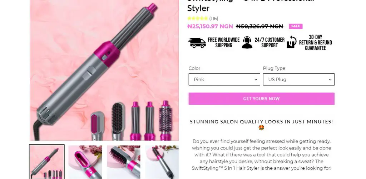Select the third thumbnail showing brush attachment
Image resolution: width=366 pixels, height=179 pixels.
click(x=123, y=162)
